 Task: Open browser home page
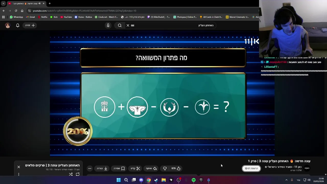[22, 11]
